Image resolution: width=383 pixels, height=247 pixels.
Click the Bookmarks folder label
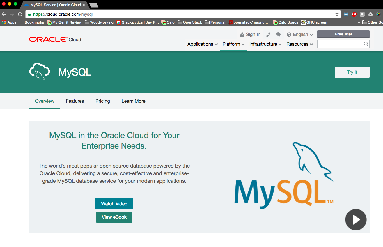click(x=34, y=22)
